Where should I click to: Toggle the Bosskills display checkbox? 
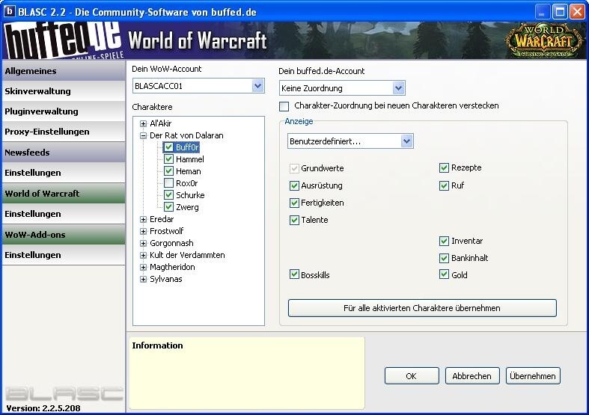(x=294, y=275)
